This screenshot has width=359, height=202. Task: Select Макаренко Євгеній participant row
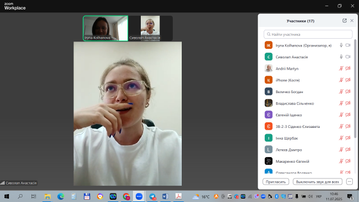[x=307, y=161]
